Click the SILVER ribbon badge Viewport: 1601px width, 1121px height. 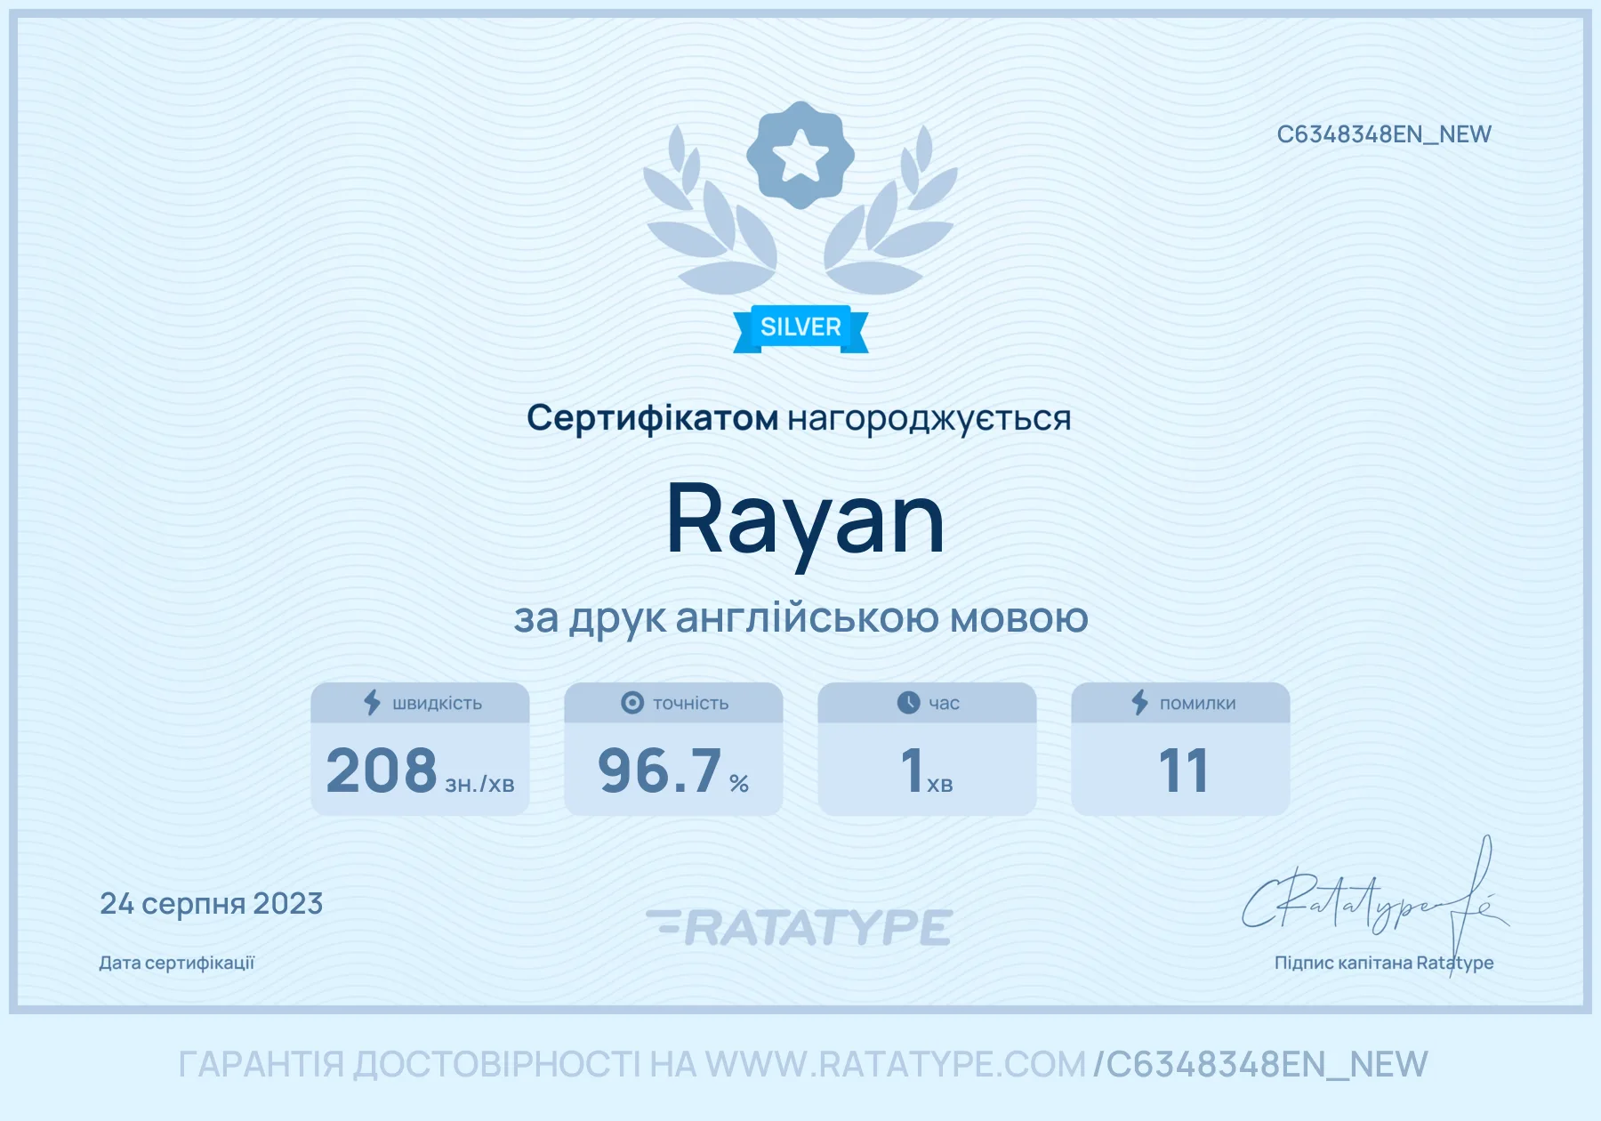click(x=800, y=328)
